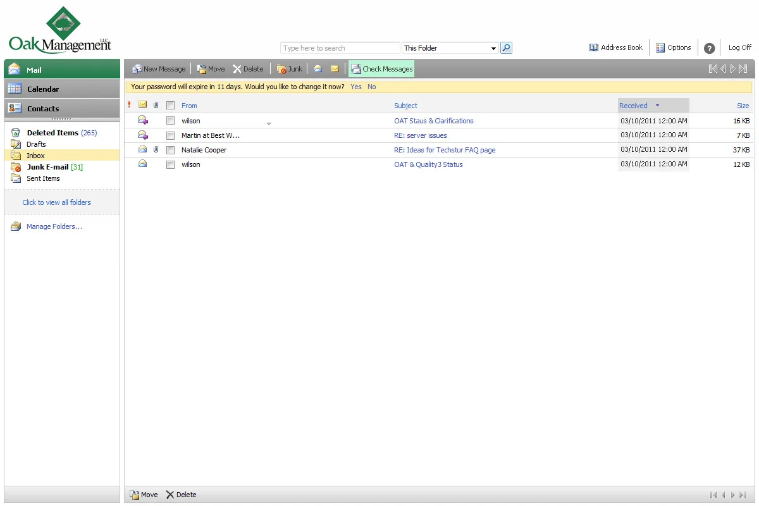Click the Move icon in top toolbar
759x506 pixels.
[201, 69]
